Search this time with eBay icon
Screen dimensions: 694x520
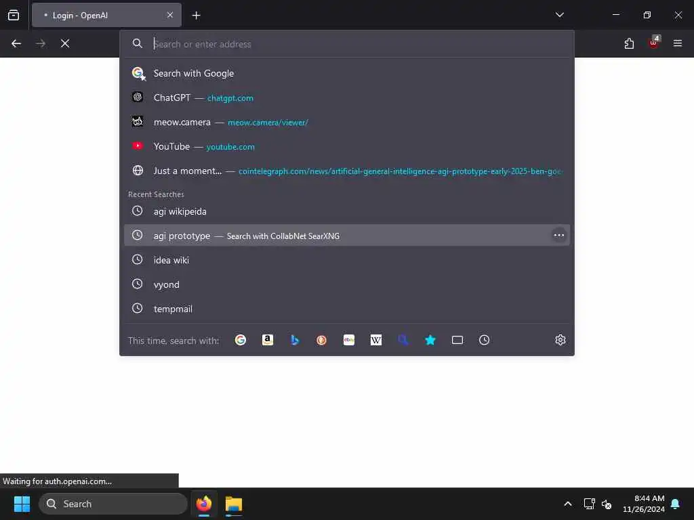click(x=349, y=340)
